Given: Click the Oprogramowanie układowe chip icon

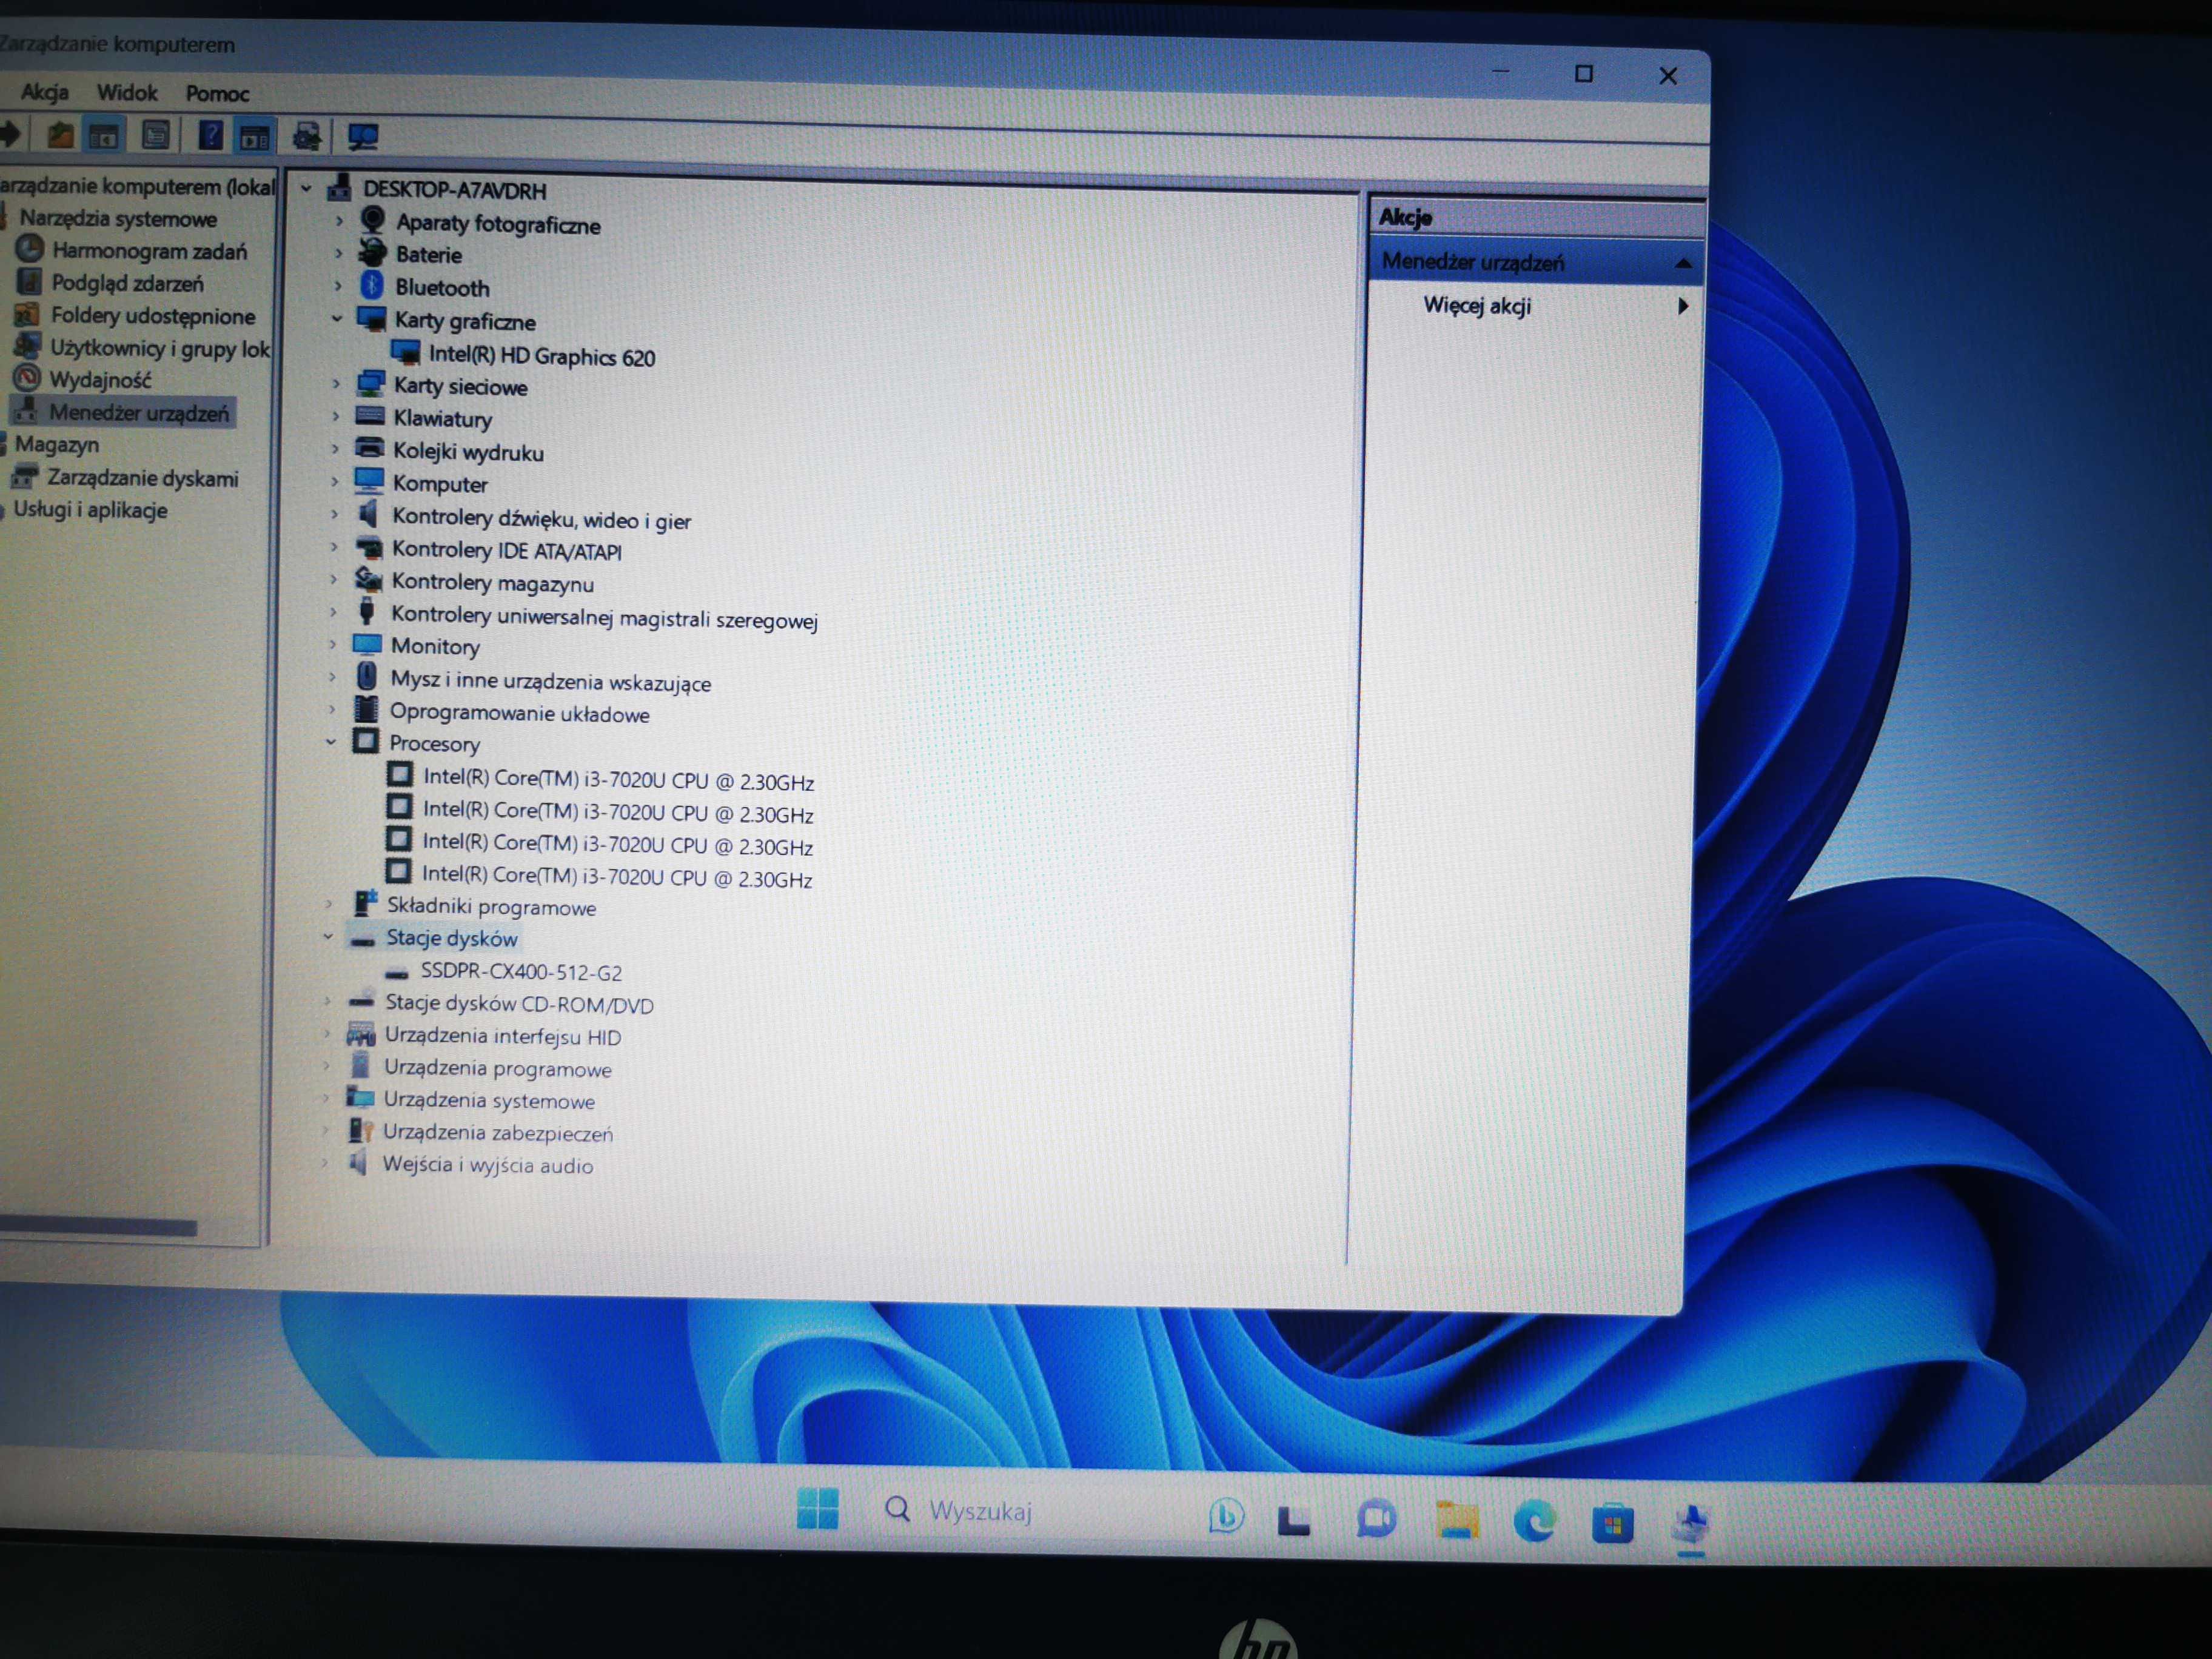Looking at the screenshot, I should 367,709.
